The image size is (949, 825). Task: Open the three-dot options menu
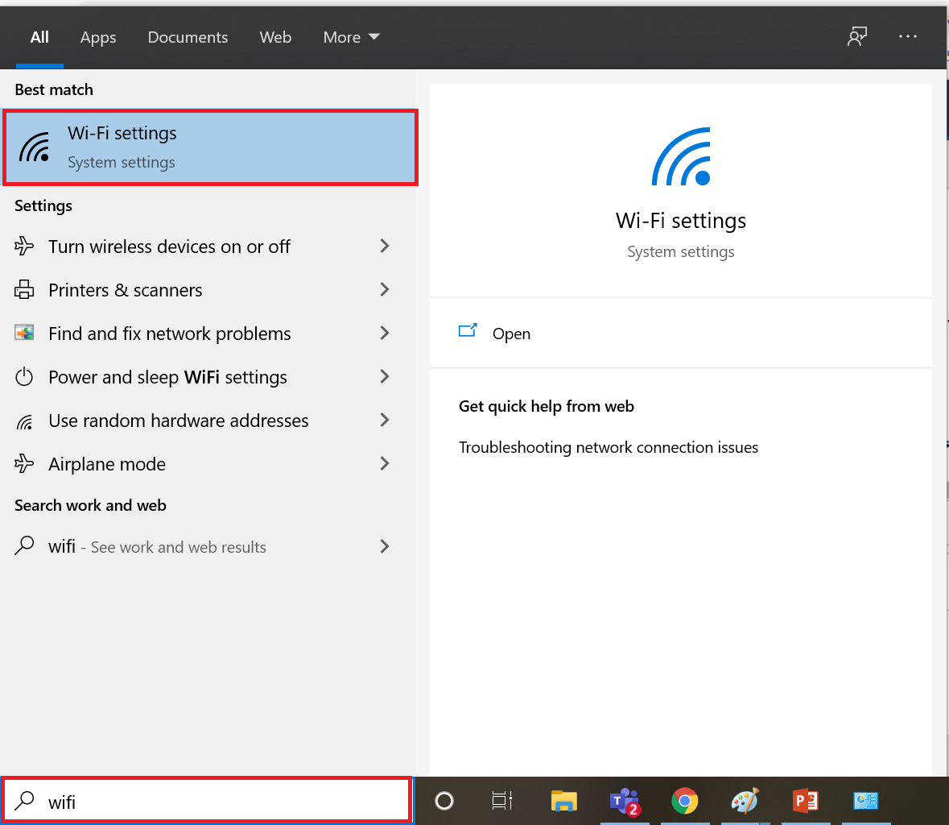pos(908,37)
